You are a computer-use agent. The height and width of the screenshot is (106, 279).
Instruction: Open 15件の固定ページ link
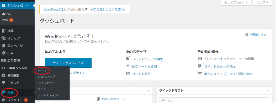coord(113,99)
